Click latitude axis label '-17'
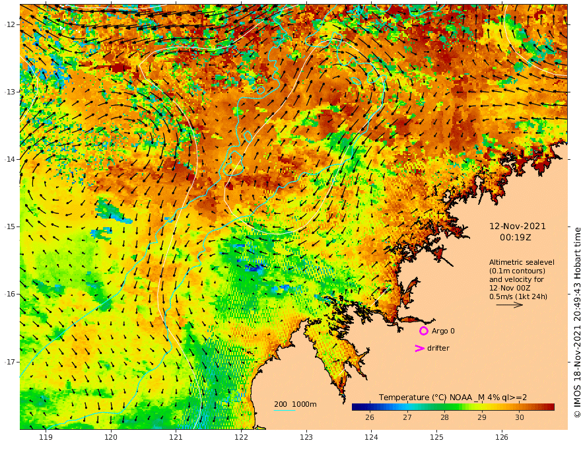 coord(10,362)
